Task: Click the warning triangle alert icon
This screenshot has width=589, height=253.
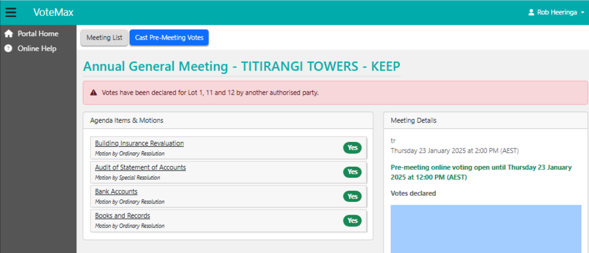Action: [x=93, y=92]
